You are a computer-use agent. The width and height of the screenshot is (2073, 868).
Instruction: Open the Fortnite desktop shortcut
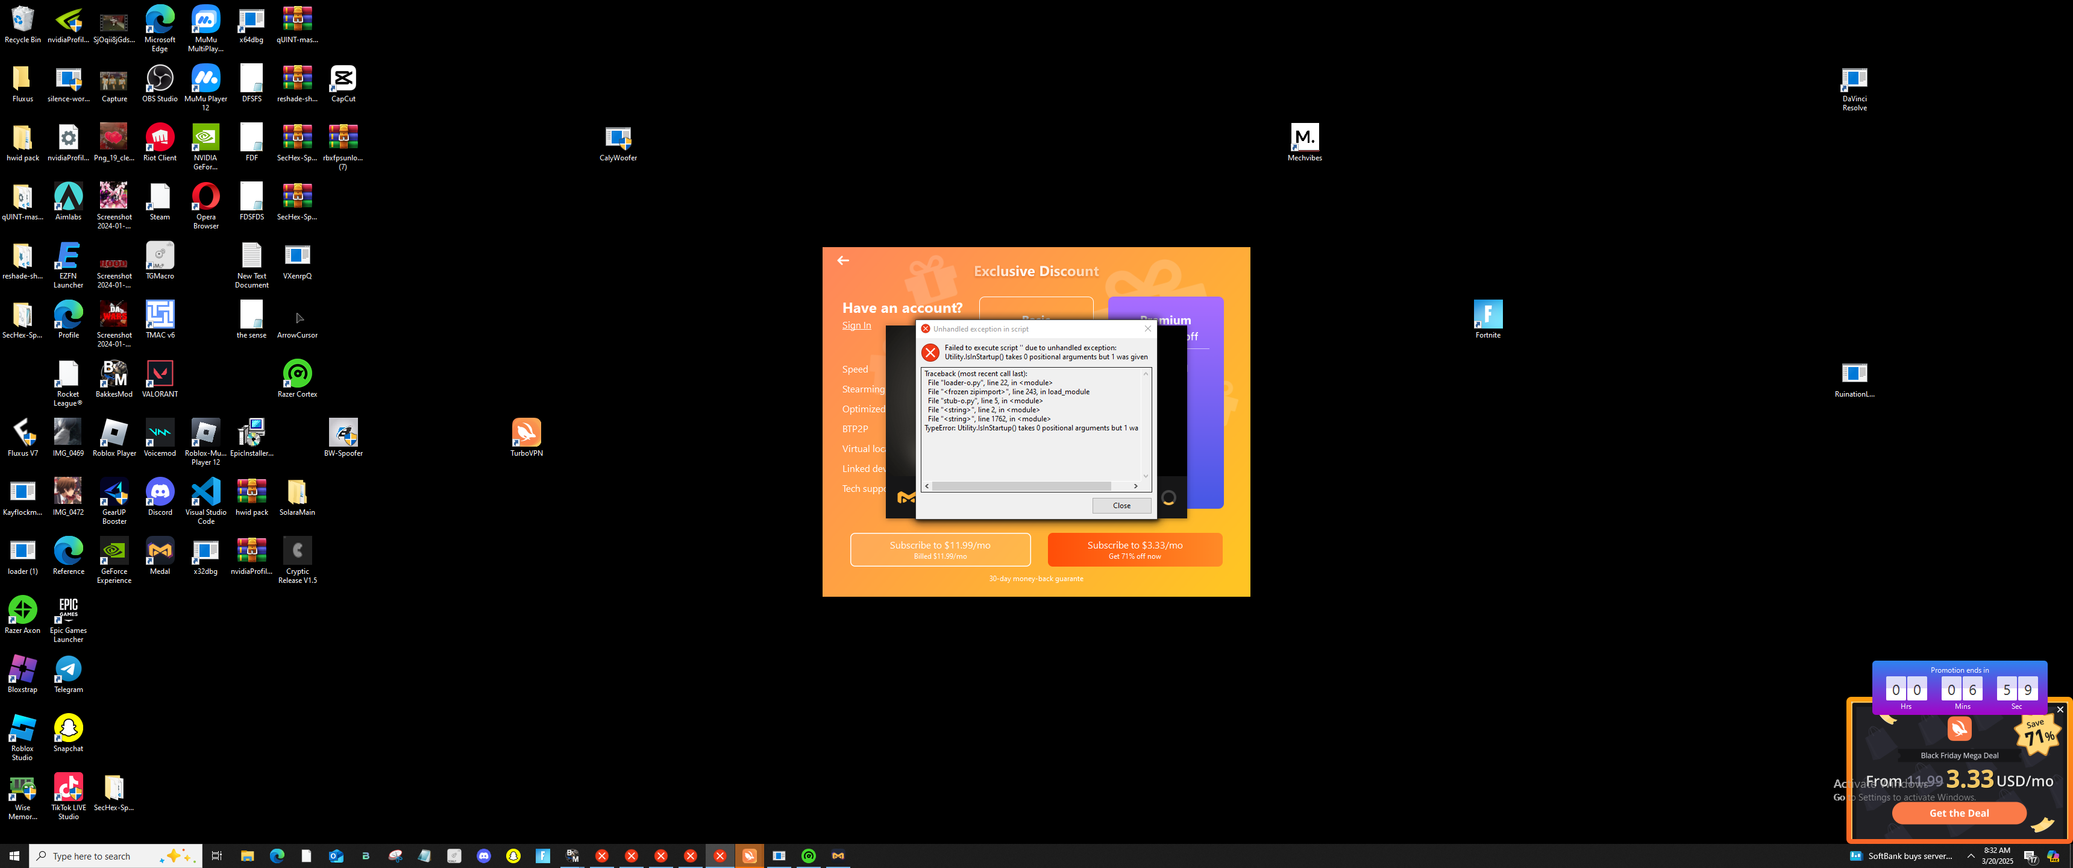(x=1487, y=315)
